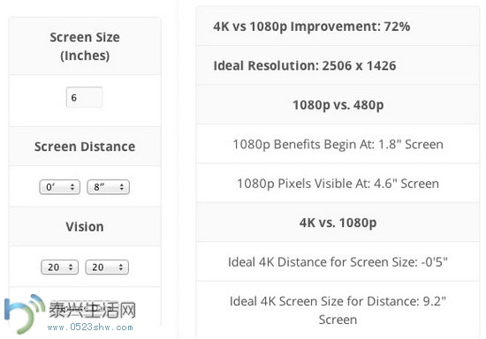Click the Screen Size (Inches) header
The height and width of the screenshot is (339, 486).
click(85, 46)
